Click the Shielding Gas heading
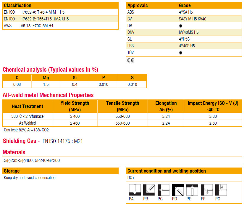Screen dimensions: 244x206 coord(21,141)
